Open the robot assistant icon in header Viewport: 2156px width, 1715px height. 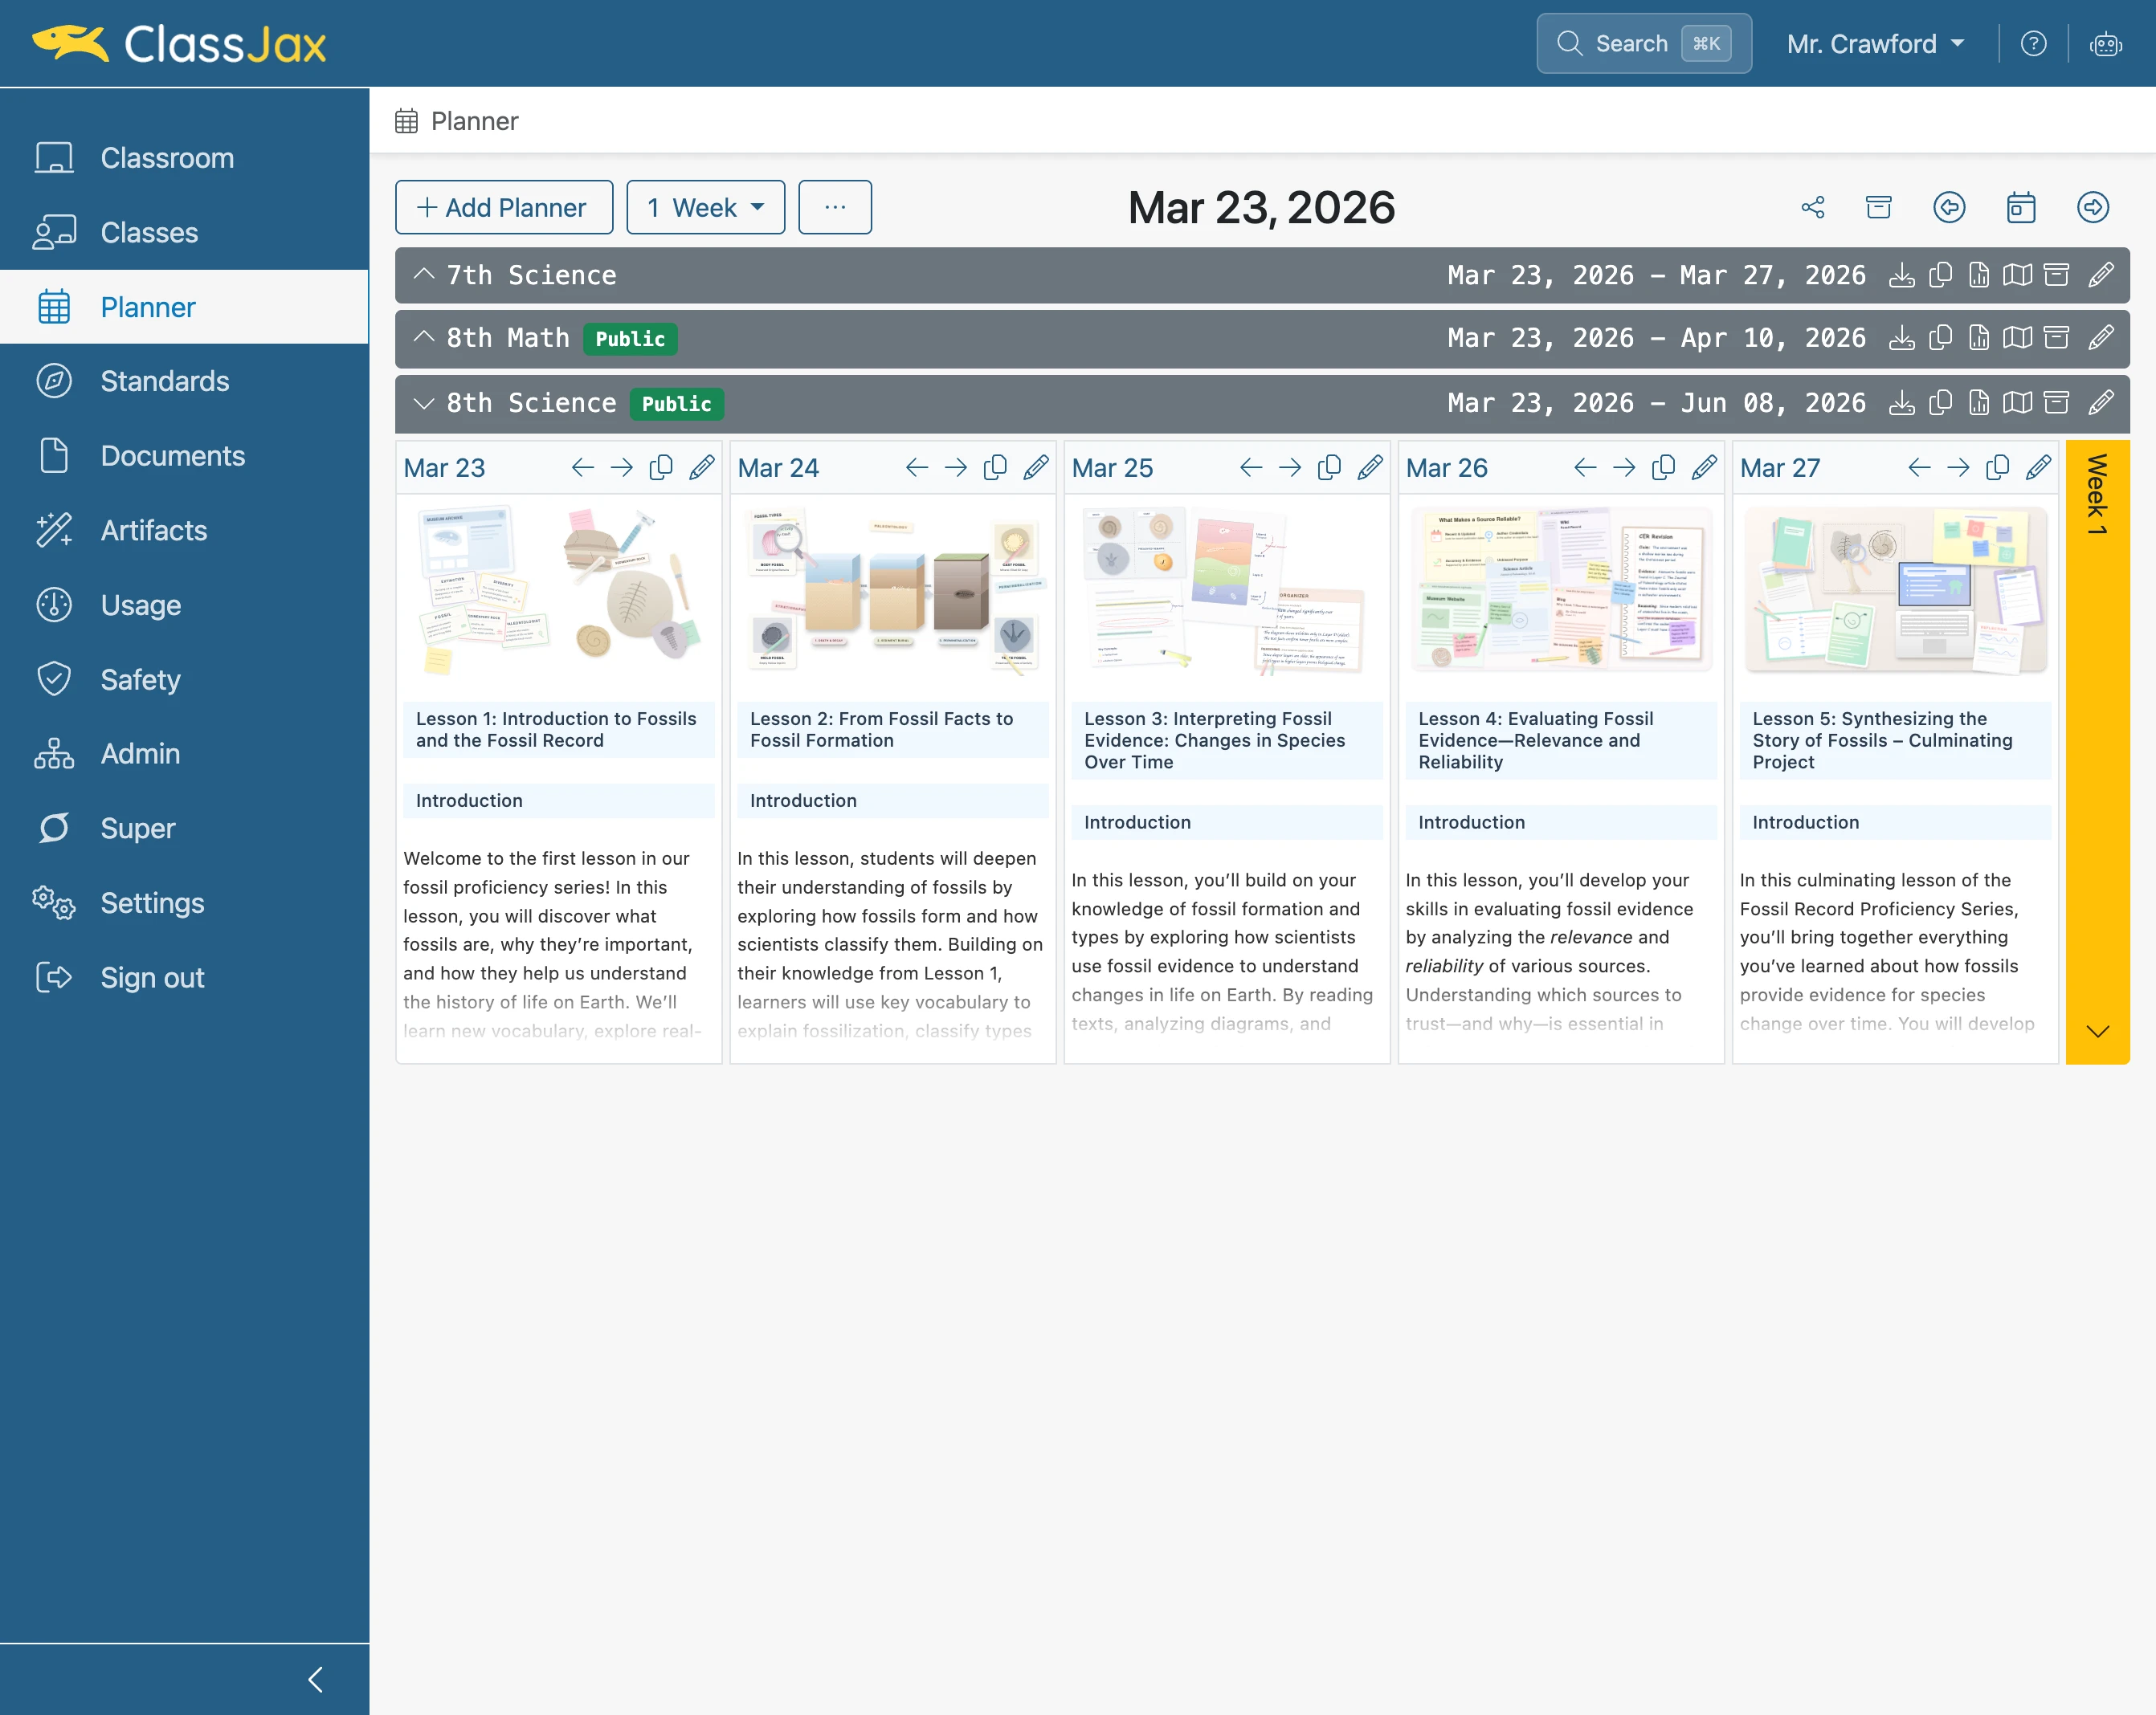(x=2105, y=43)
